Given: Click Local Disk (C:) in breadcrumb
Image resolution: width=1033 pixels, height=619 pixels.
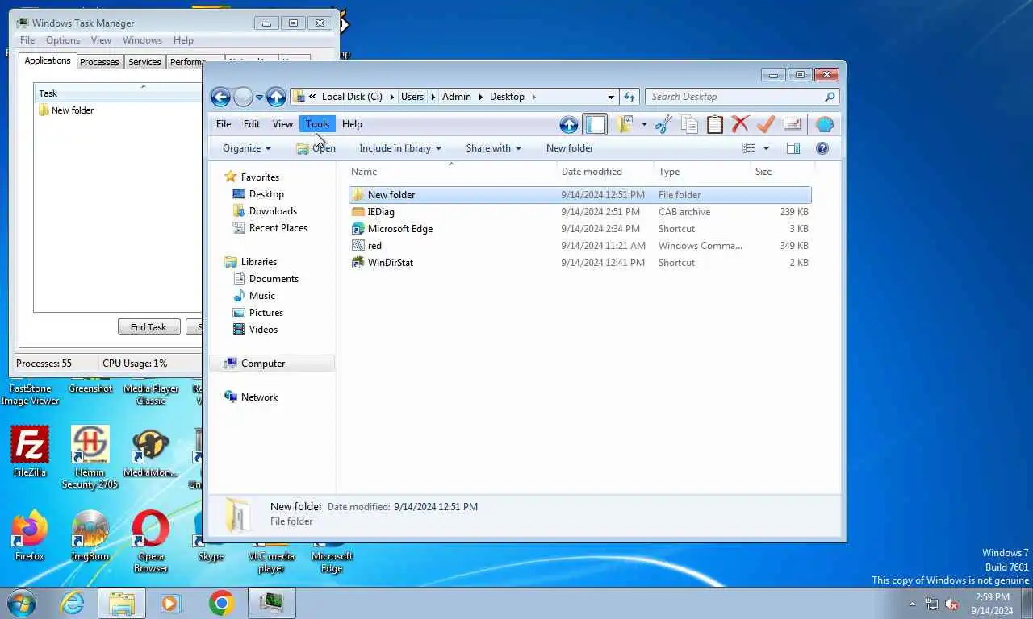Looking at the screenshot, I should 352,97.
